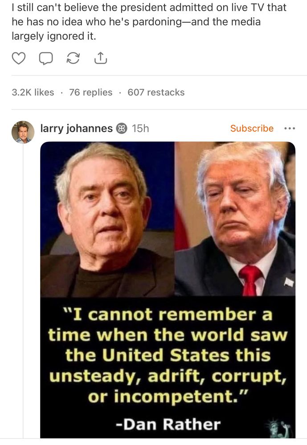
Task: Click the left man's photo in image
Action: point(107,219)
